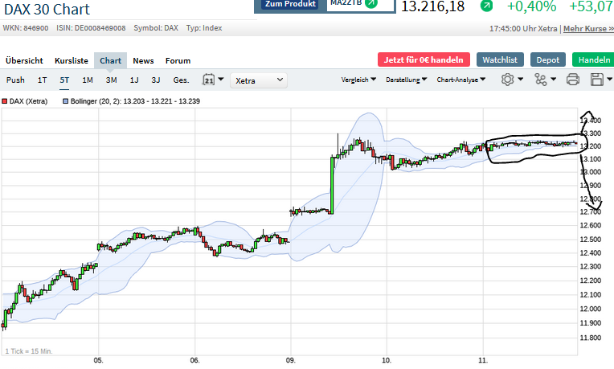Image resolution: width=614 pixels, height=369 pixels.
Task: Click green arrow icon beside MA2ZTB
Action: (x=370, y=3)
